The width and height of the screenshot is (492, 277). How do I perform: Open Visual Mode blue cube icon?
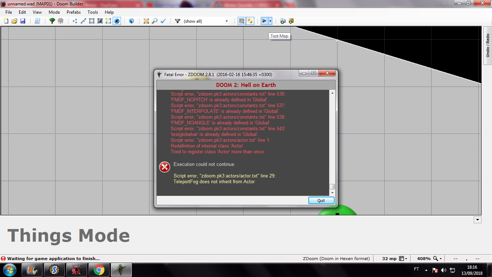click(x=131, y=21)
